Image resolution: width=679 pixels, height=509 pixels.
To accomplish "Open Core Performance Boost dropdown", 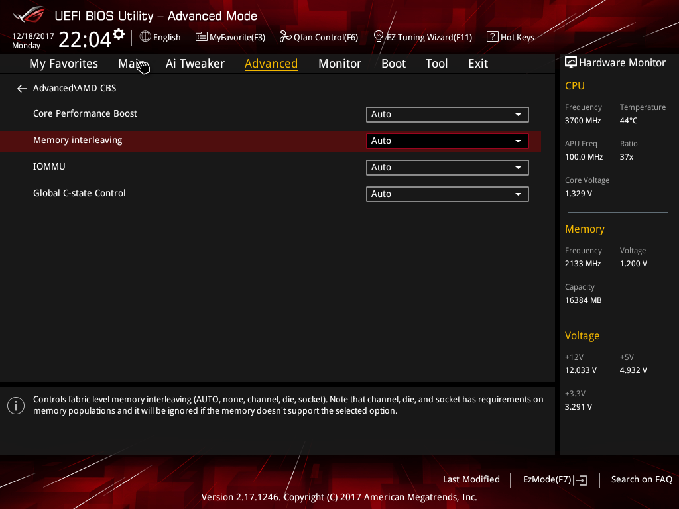I will click(x=448, y=115).
